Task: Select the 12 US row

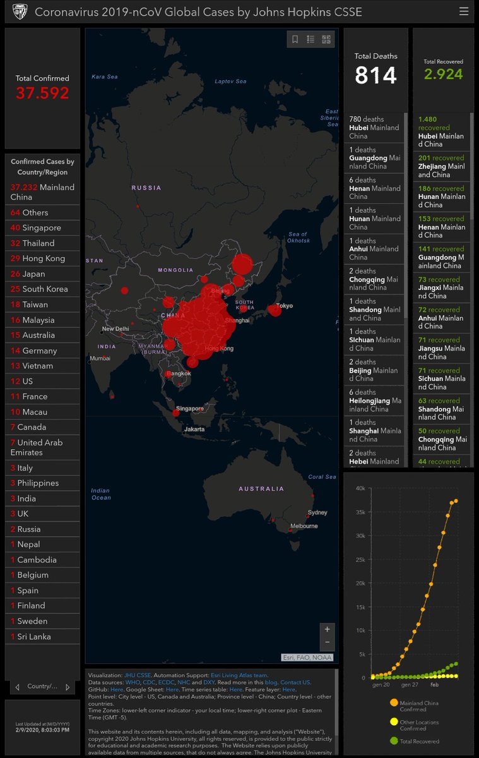Action: [x=42, y=382]
